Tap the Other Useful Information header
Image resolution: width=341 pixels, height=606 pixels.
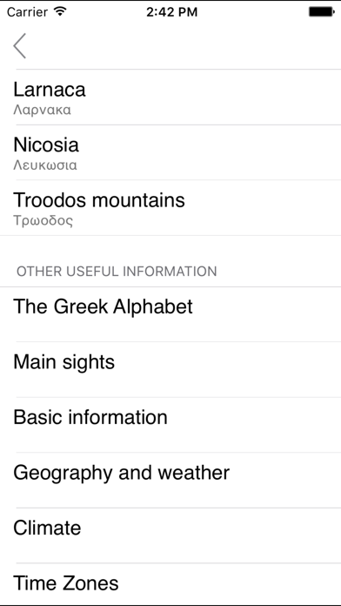click(117, 272)
